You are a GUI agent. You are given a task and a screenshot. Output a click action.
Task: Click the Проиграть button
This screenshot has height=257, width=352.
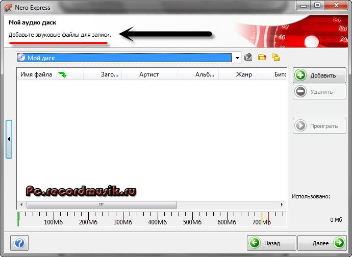[x=319, y=125]
